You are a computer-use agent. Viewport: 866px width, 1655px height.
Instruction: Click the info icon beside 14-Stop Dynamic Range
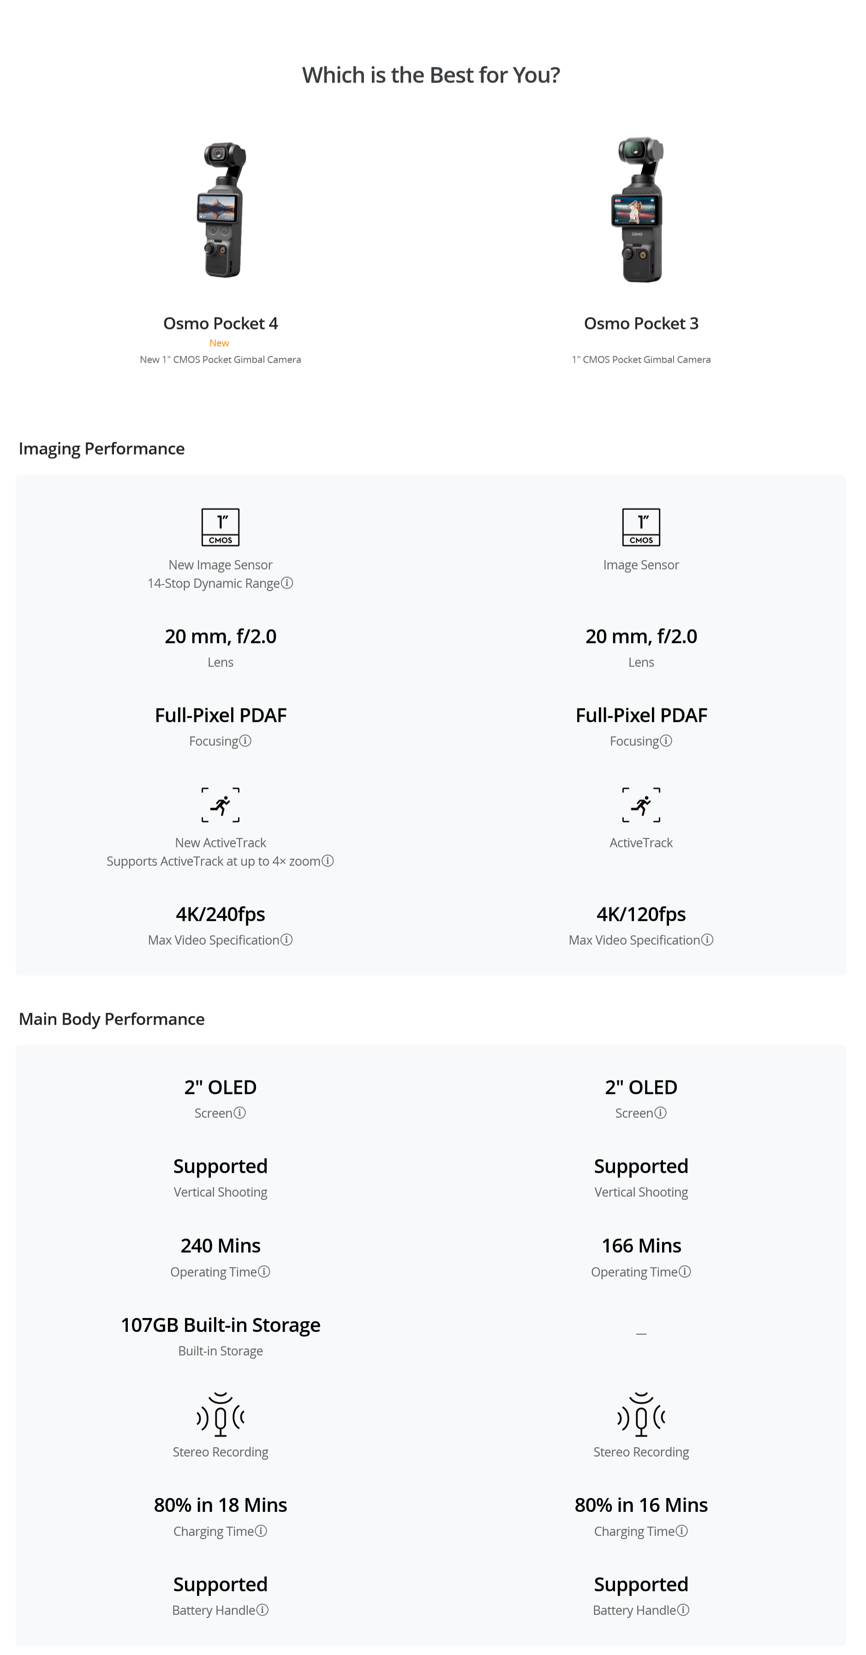click(287, 583)
